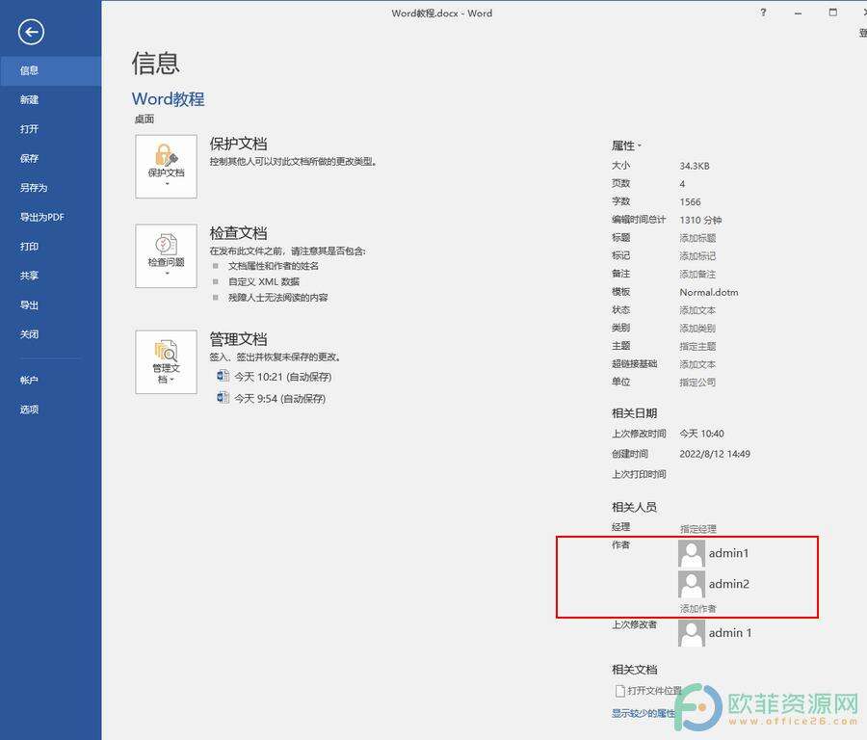Image resolution: width=867 pixels, height=740 pixels.
Task: Click the 自定义 XML 数据 list item
Action: pos(264,281)
